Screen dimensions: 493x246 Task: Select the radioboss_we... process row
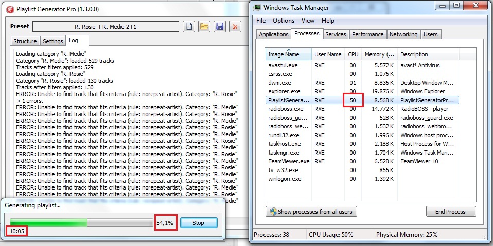coord(362,126)
